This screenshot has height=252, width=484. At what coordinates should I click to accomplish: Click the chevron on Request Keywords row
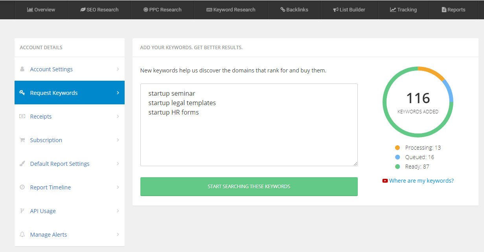point(118,93)
